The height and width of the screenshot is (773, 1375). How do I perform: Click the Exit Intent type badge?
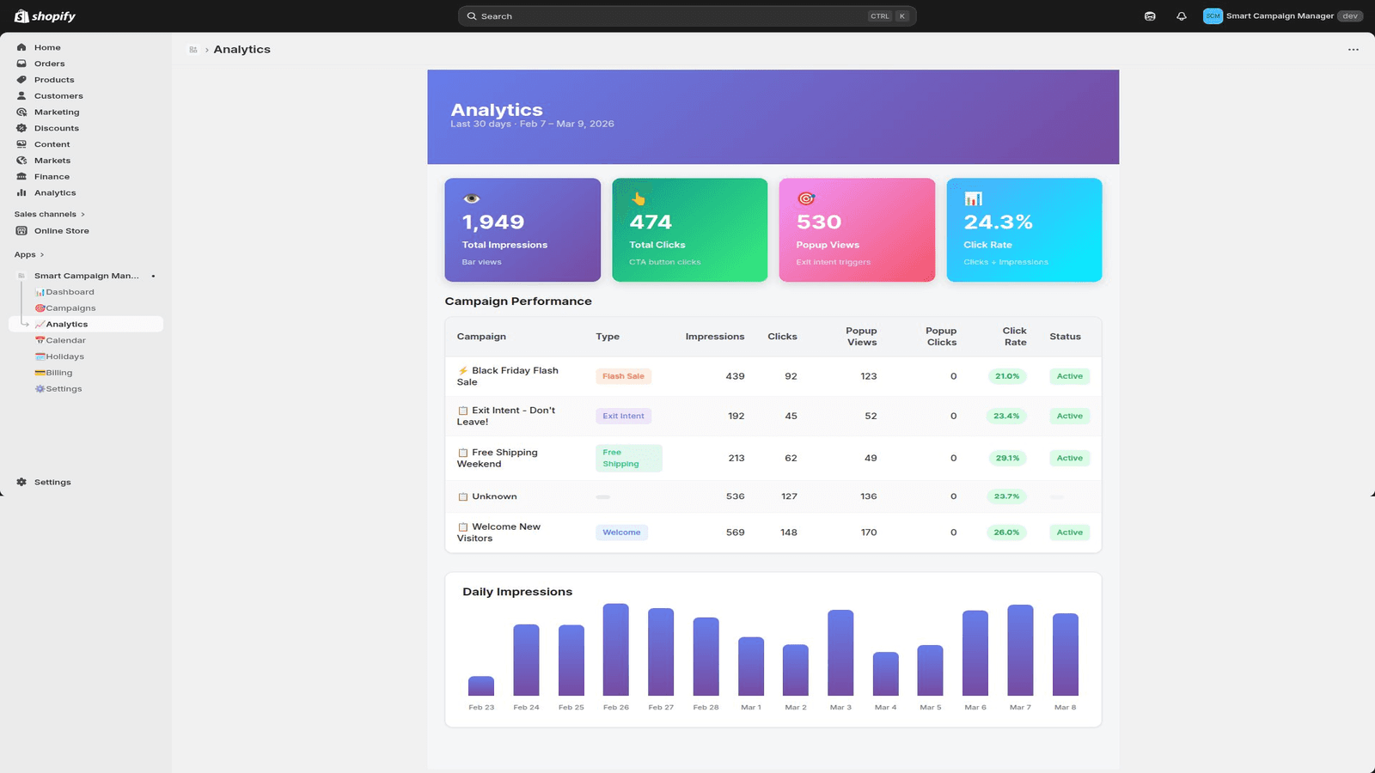click(x=623, y=416)
